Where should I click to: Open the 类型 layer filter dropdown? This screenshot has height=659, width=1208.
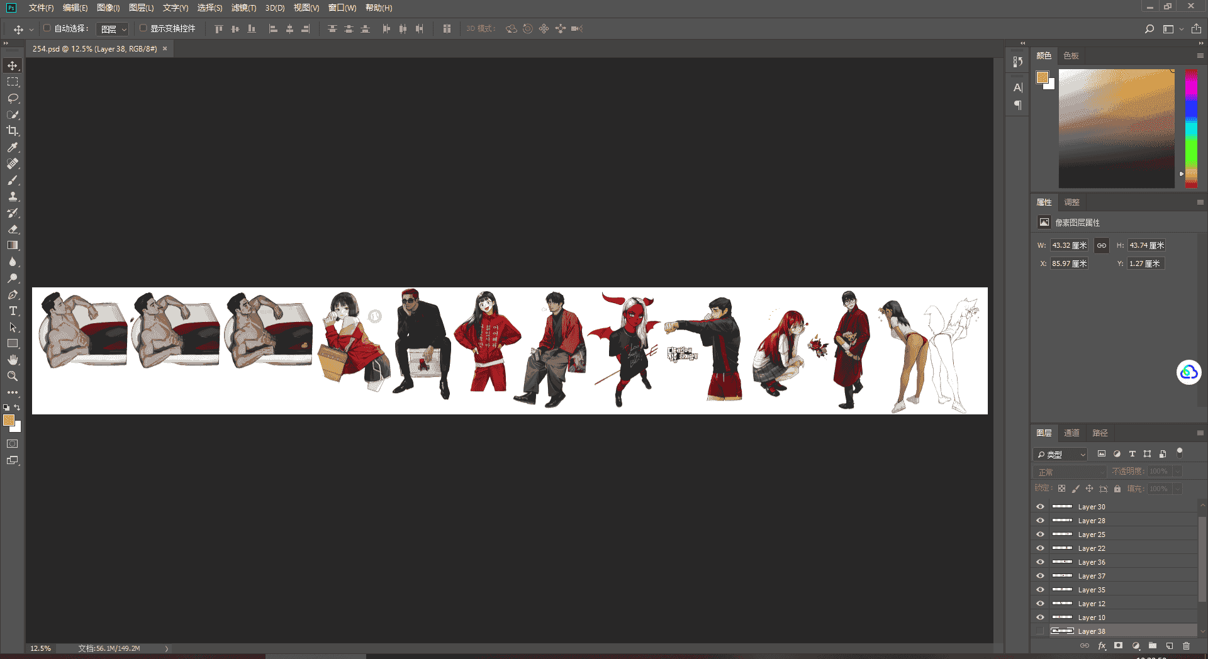[1060, 454]
